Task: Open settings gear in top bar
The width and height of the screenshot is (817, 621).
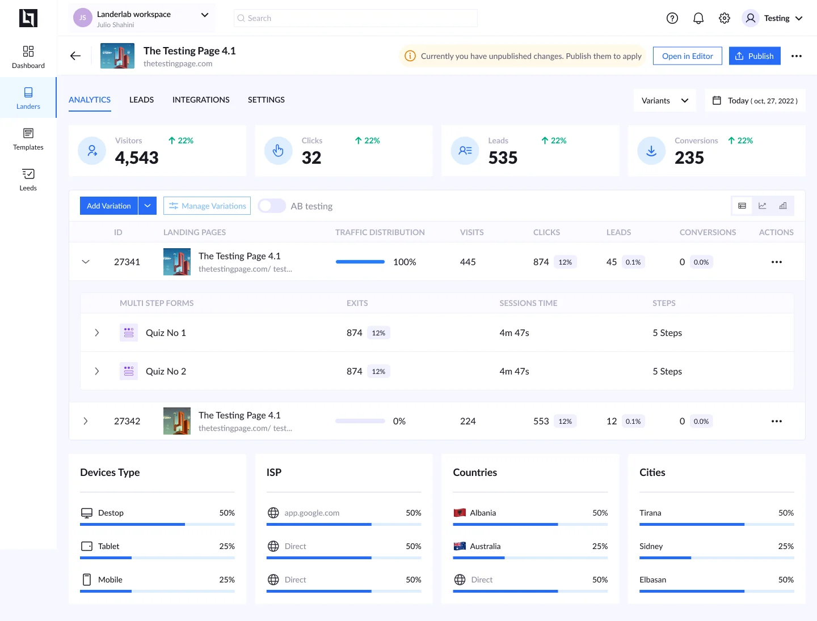Action: click(725, 18)
